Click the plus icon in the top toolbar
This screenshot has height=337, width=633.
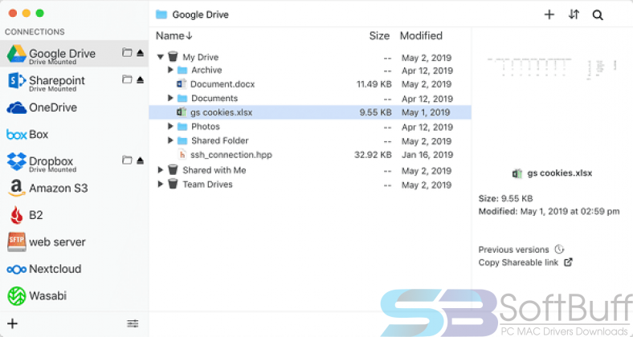[549, 14]
